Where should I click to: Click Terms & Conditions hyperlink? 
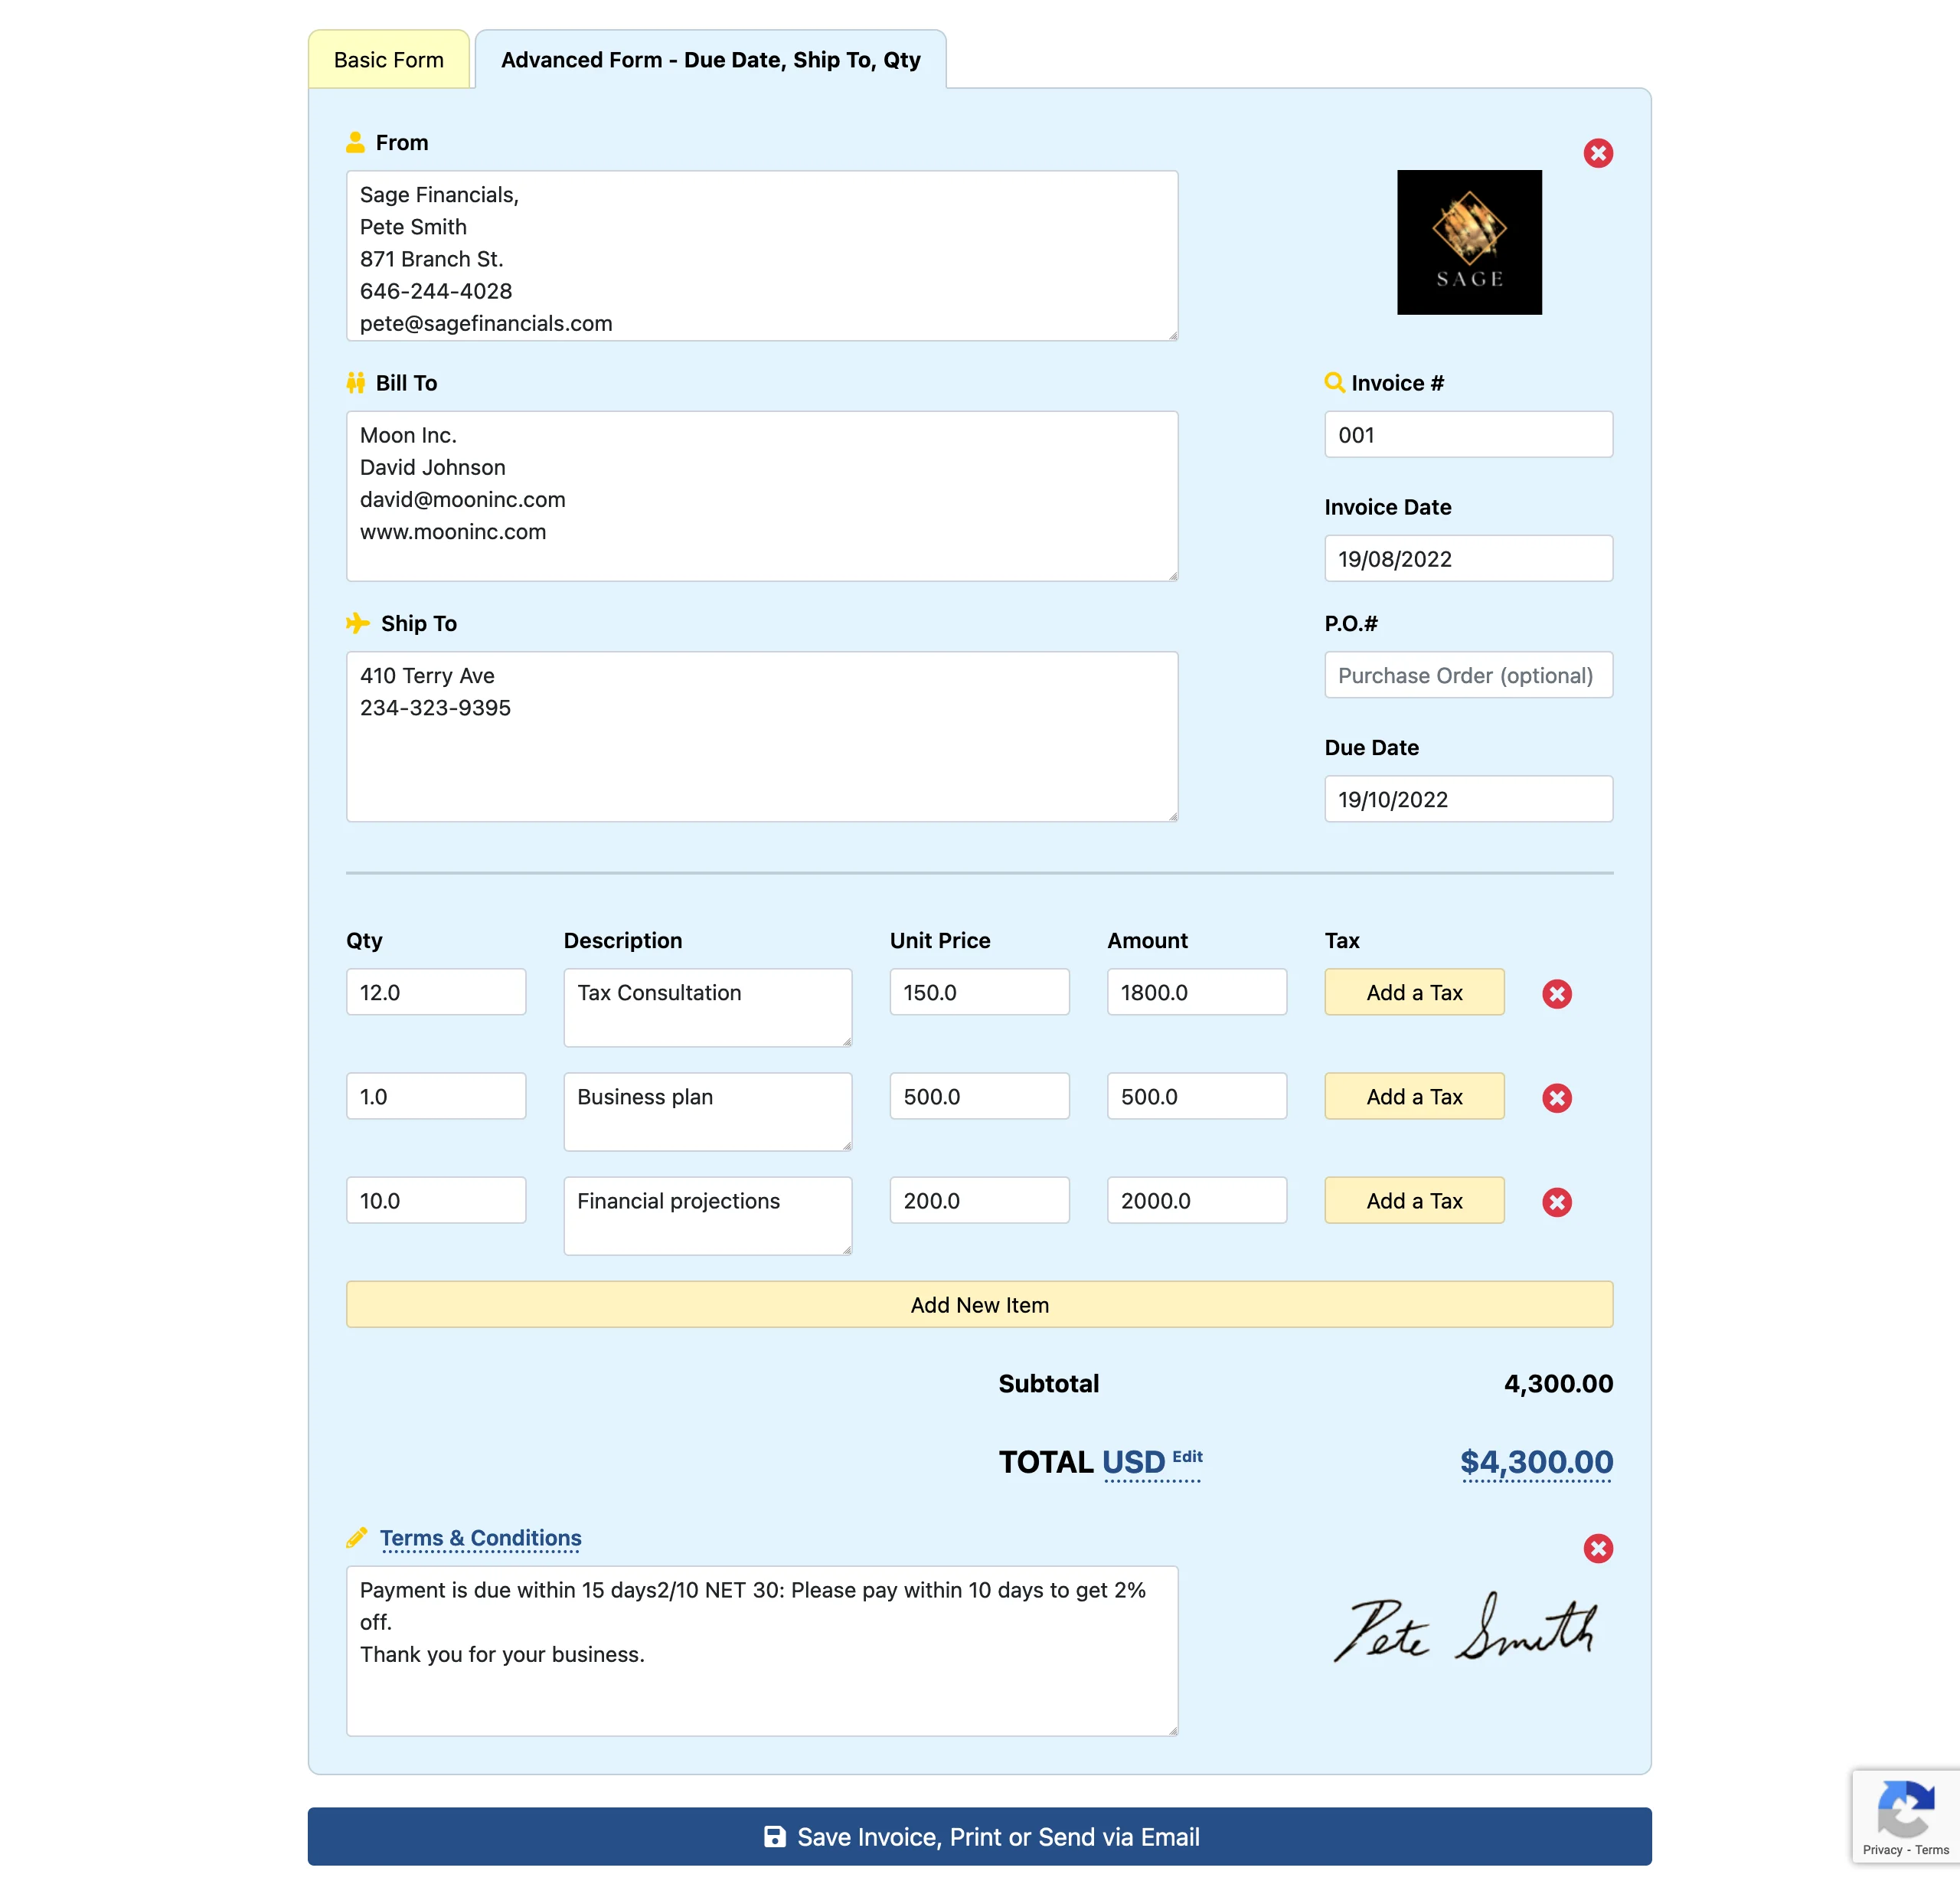[x=482, y=1536]
